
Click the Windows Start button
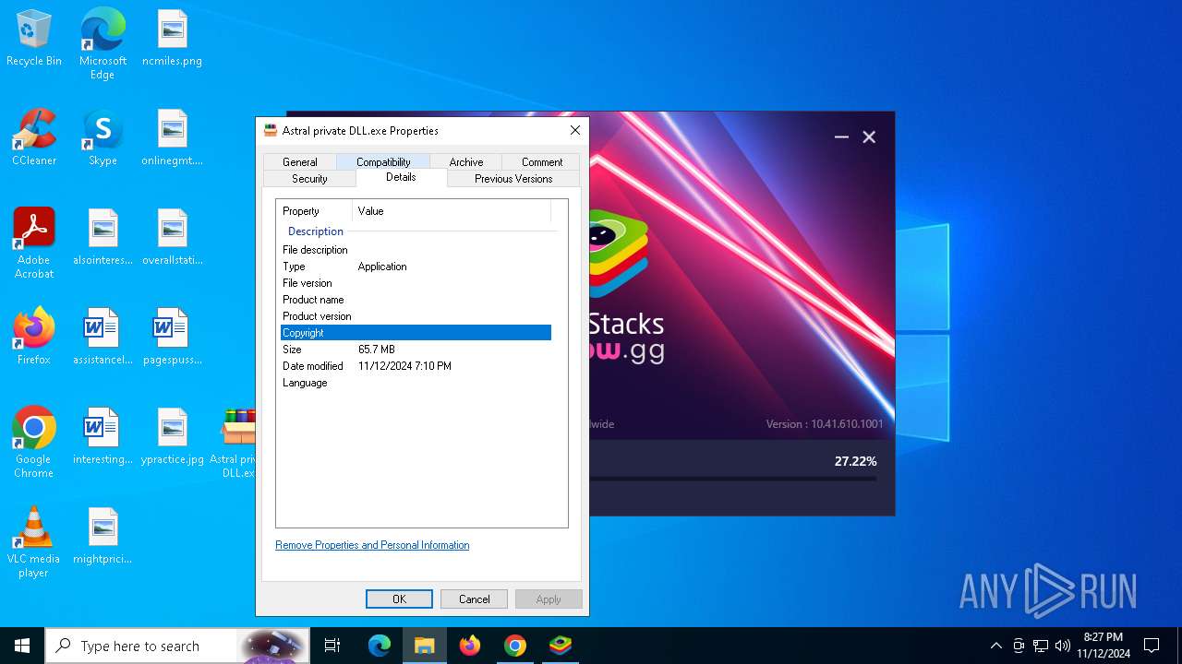click(22, 646)
